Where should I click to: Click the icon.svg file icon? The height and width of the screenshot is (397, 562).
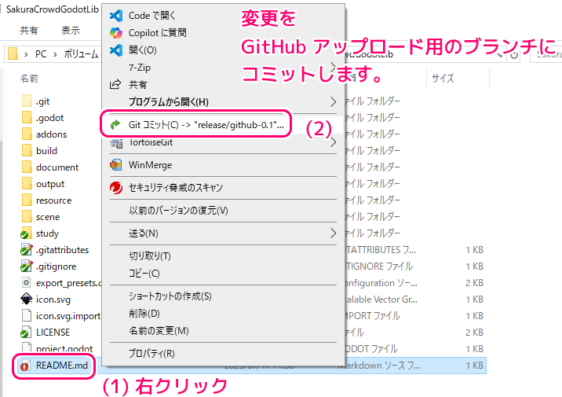tap(25, 300)
